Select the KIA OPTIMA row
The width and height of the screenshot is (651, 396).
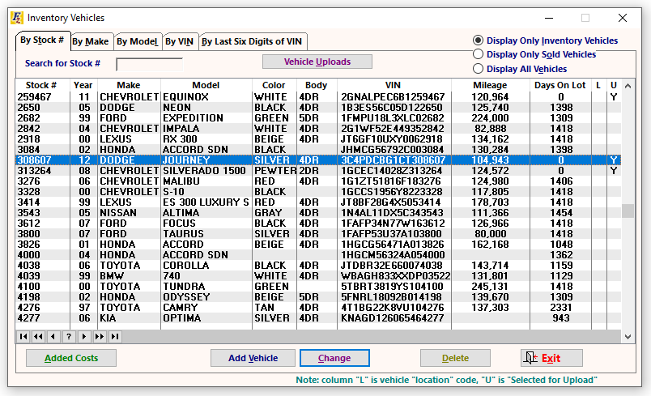tap(318, 318)
